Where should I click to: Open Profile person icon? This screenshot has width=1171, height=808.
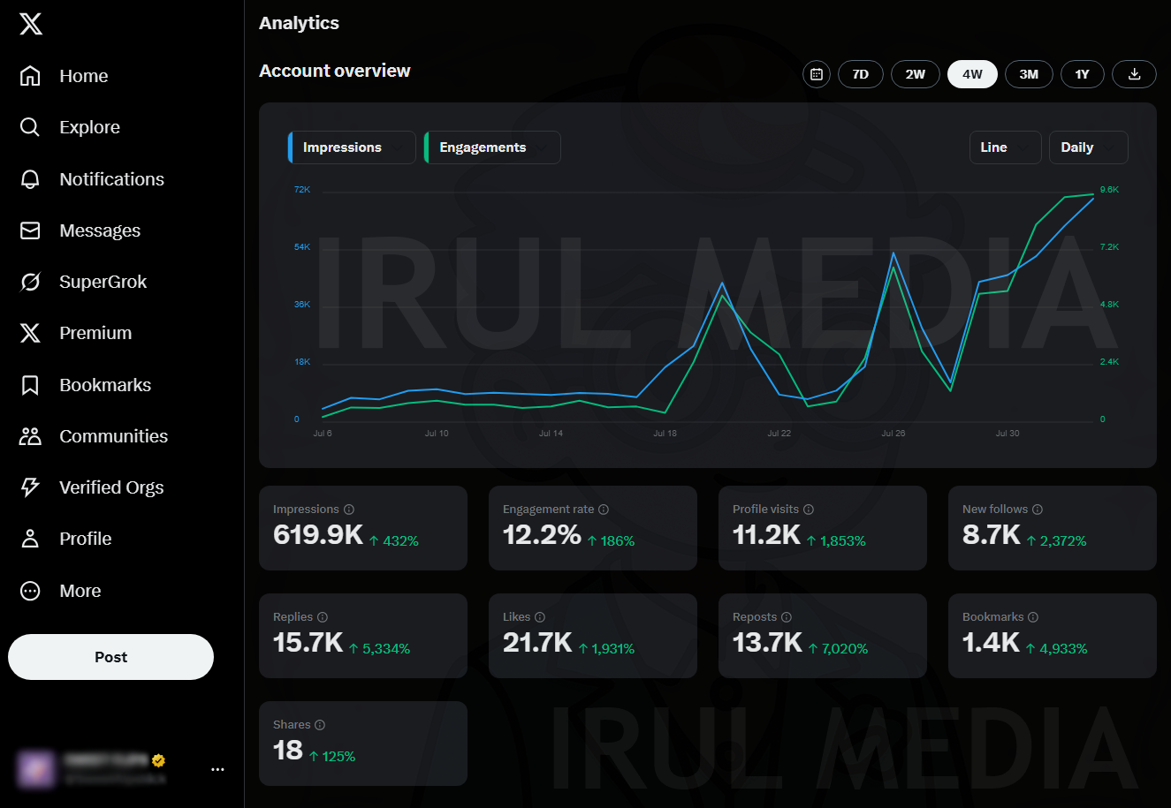(x=30, y=539)
